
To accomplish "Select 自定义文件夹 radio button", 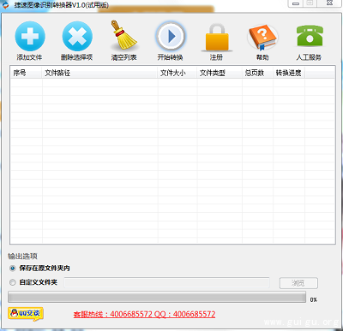I will [x=12, y=282].
